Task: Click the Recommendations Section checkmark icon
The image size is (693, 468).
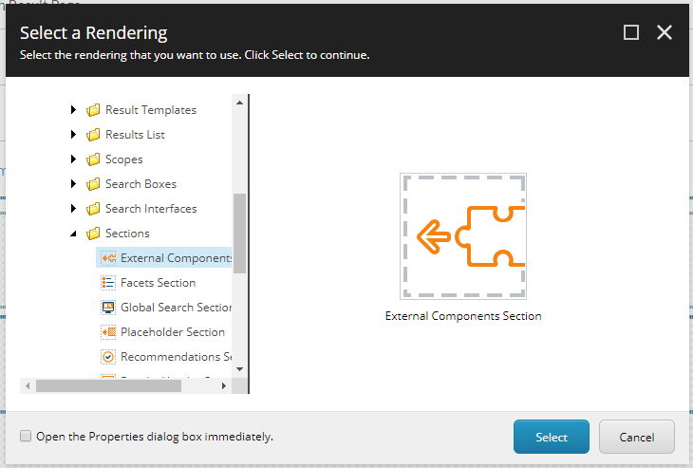Action: click(x=108, y=357)
